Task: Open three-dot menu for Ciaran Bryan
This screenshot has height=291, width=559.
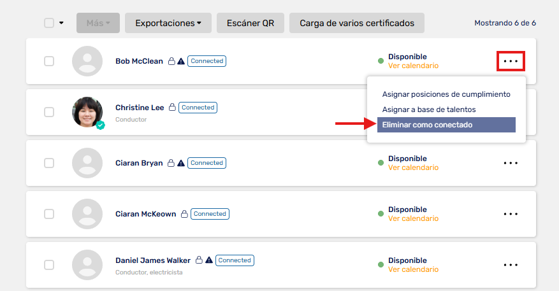Action: click(x=511, y=163)
